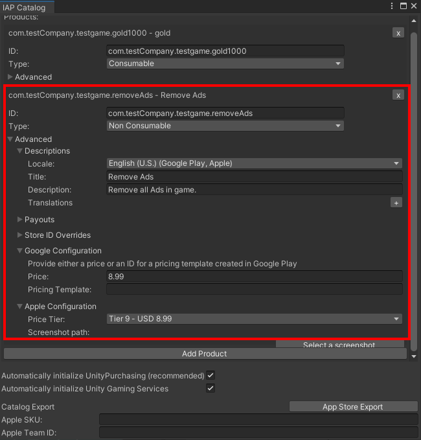Viewport: 421px width, 440px height.
Task: Click the 'Translations' label
Action: point(51,203)
